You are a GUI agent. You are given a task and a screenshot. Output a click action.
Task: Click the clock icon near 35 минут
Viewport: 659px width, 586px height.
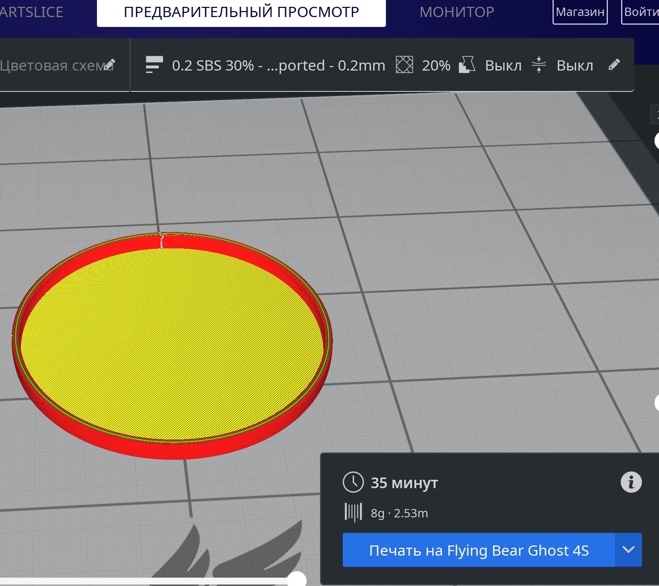click(x=353, y=482)
